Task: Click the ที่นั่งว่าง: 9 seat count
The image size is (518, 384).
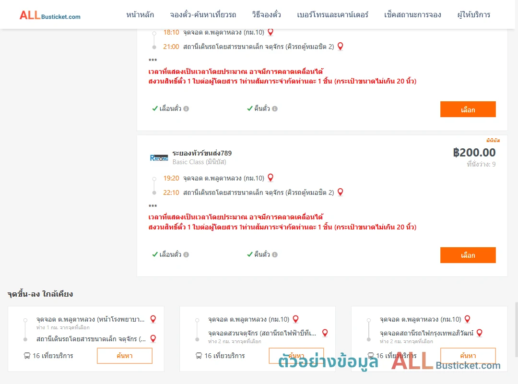Action: tap(481, 164)
